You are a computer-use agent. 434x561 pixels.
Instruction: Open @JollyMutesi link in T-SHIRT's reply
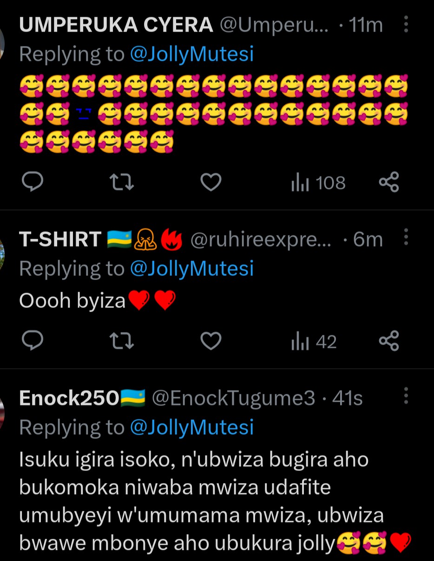point(192,268)
